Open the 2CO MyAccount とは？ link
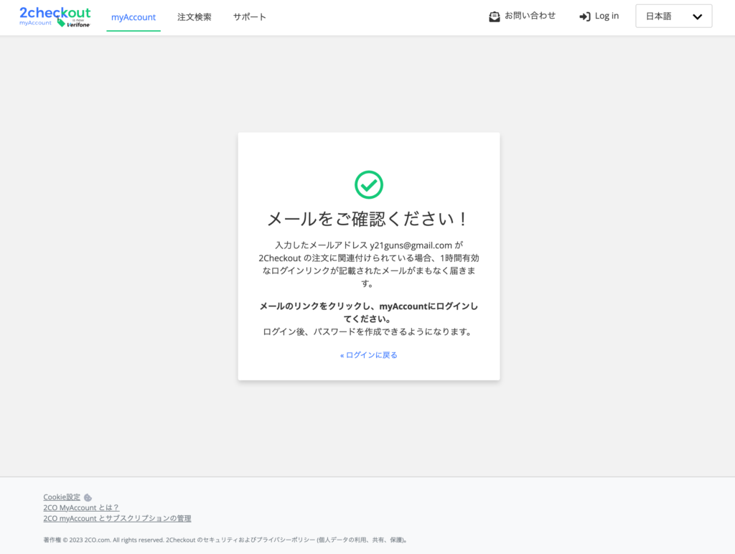 coord(81,507)
